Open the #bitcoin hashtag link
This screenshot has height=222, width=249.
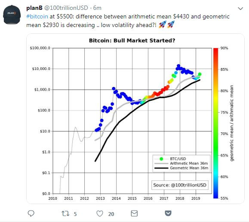pyautogui.click(x=37, y=16)
